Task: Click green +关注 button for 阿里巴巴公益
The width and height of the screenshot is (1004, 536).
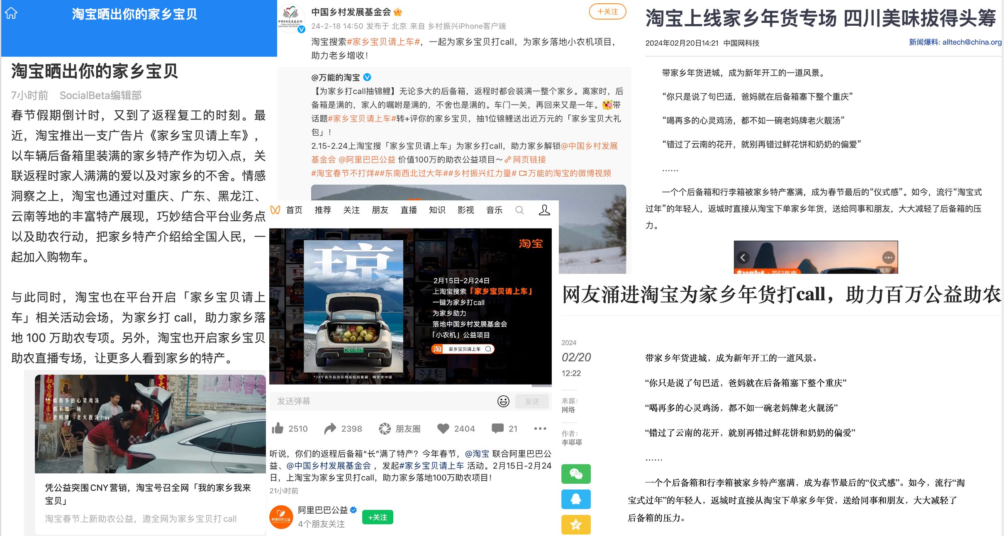Action: (378, 517)
